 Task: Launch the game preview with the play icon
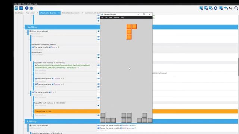pyautogui.click(x=27, y=8)
